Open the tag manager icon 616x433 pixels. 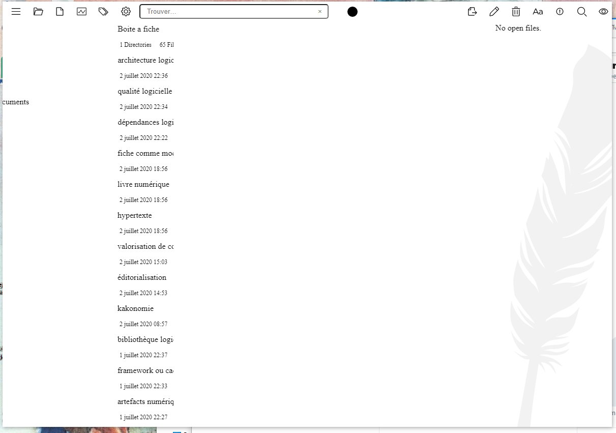[103, 12]
